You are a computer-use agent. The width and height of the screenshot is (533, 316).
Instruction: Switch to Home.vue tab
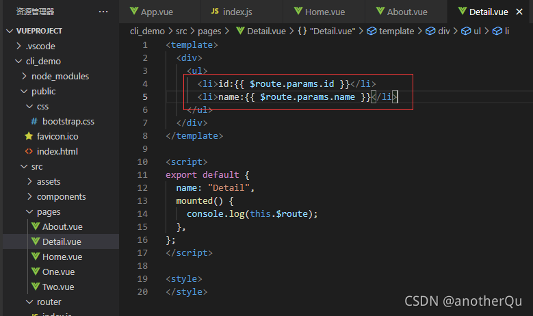click(324, 12)
